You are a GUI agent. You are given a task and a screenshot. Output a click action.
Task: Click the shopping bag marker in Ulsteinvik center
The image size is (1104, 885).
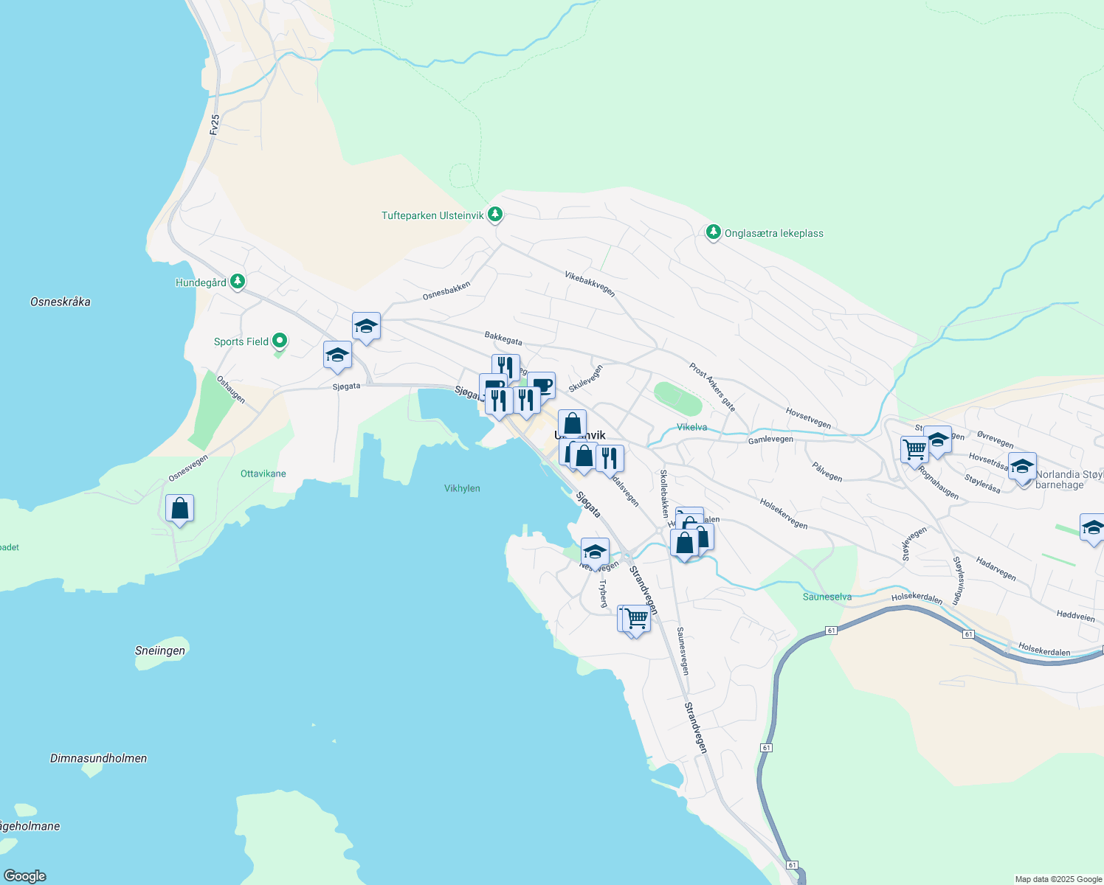(x=572, y=425)
